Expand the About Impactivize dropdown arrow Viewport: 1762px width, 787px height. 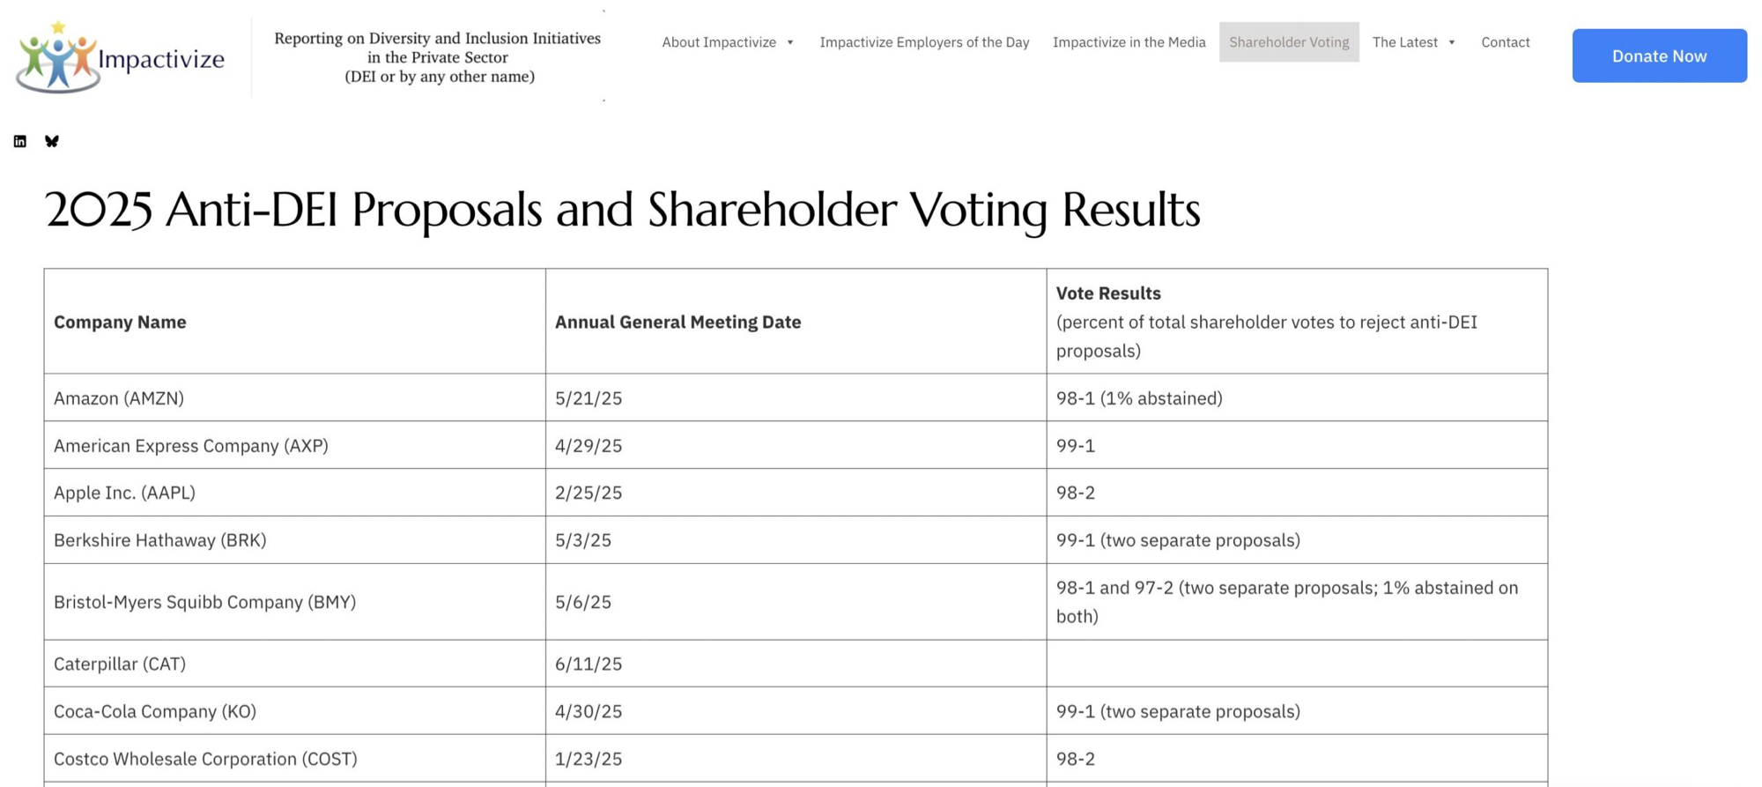pos(790,42)
